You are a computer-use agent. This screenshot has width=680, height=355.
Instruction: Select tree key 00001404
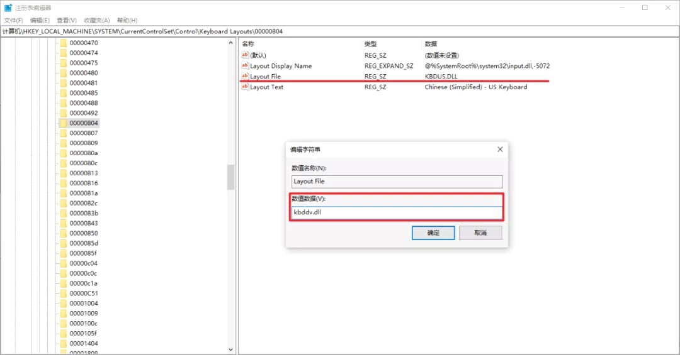pos(84,343)
